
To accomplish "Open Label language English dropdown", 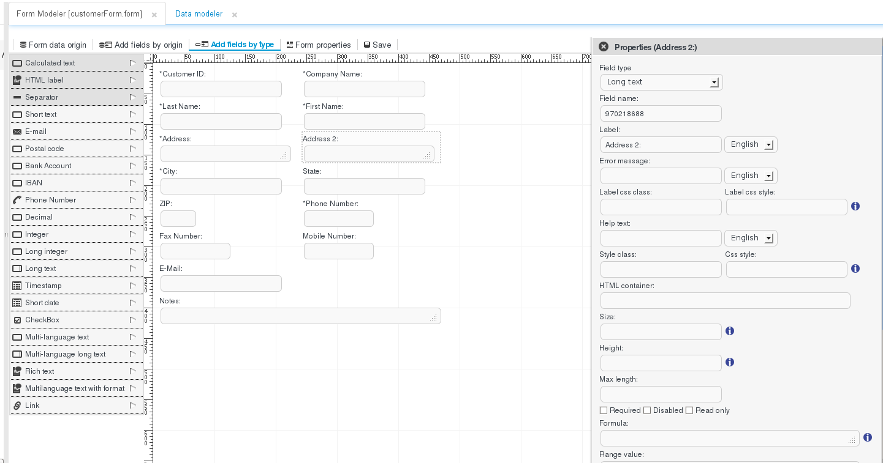I will [x=751, y=144].
